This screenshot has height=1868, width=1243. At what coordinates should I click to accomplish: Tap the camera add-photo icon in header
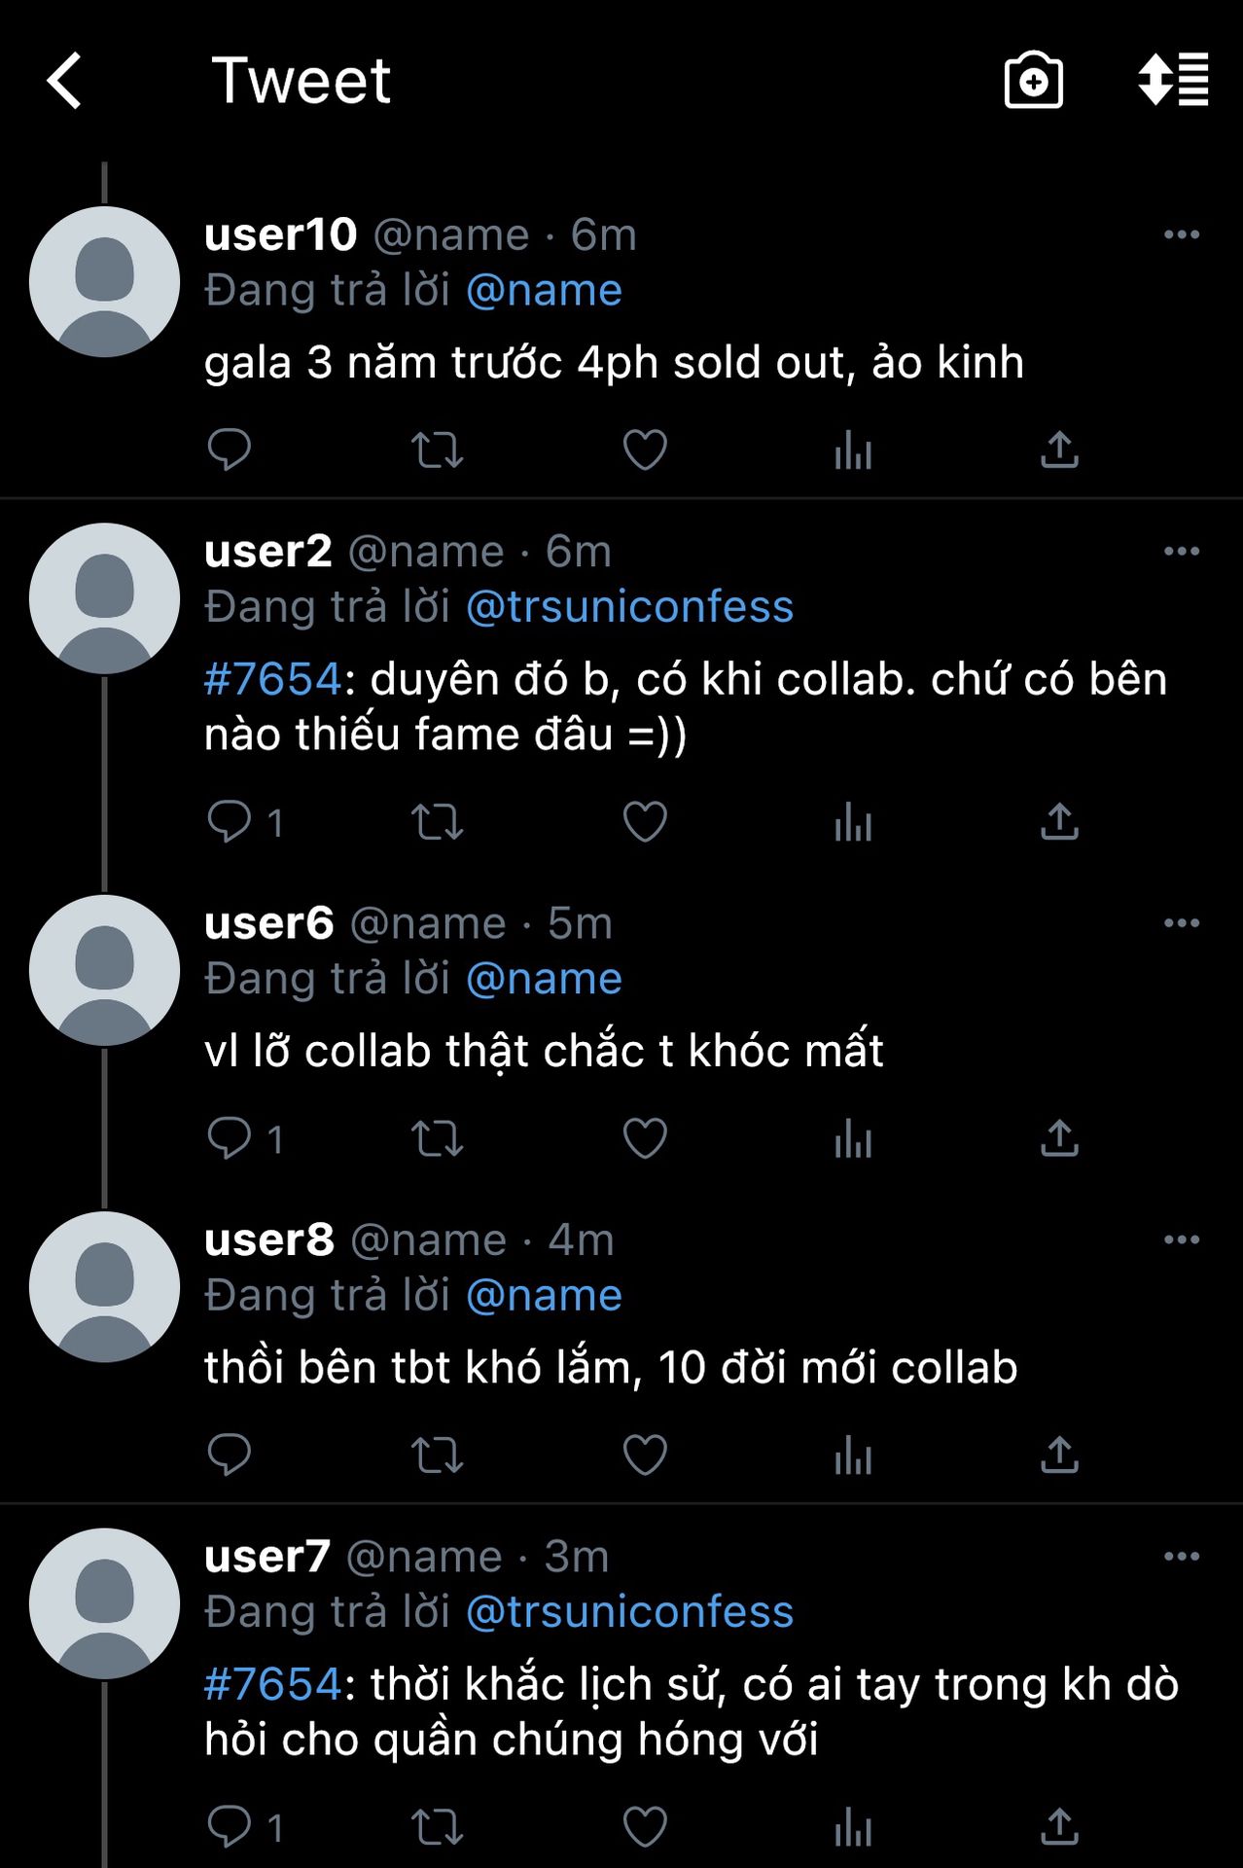[1033, 81]
